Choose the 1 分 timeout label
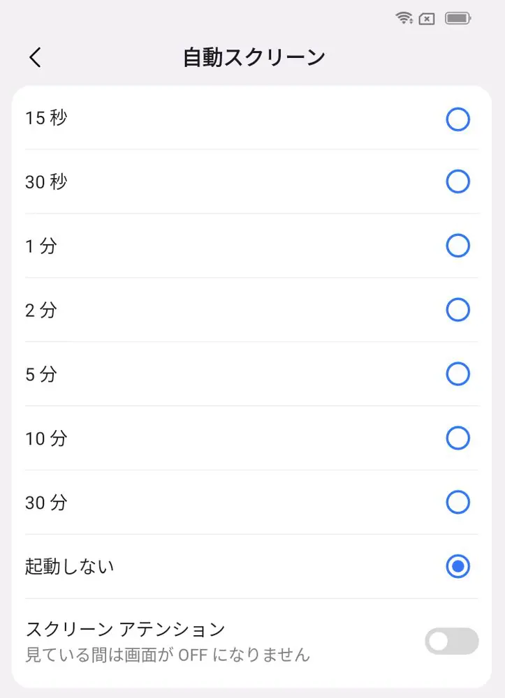Screen dimensions: 505x698 [41, 246]
